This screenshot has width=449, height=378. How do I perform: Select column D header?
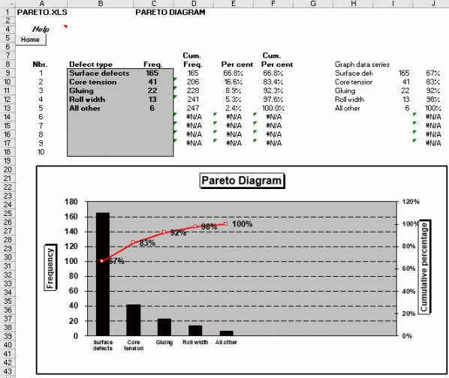coord(194,4)
